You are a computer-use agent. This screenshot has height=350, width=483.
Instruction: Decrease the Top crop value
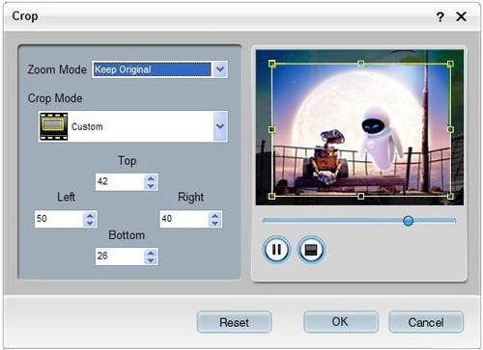coord(151,186)
